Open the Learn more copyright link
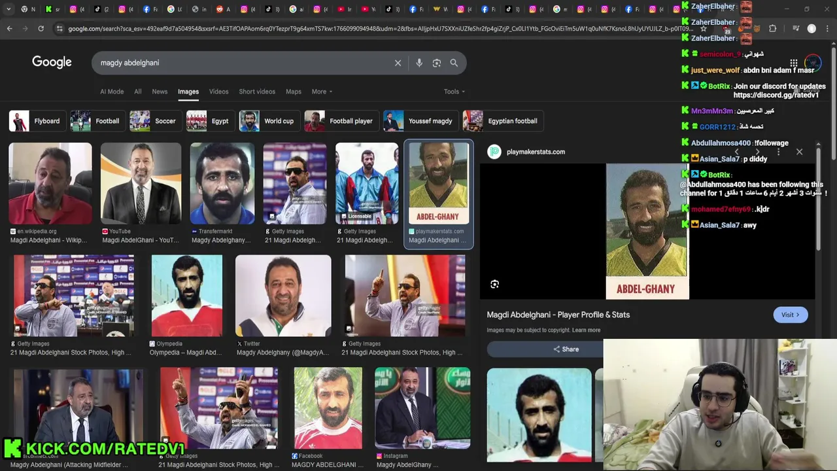 pos(586,330)
